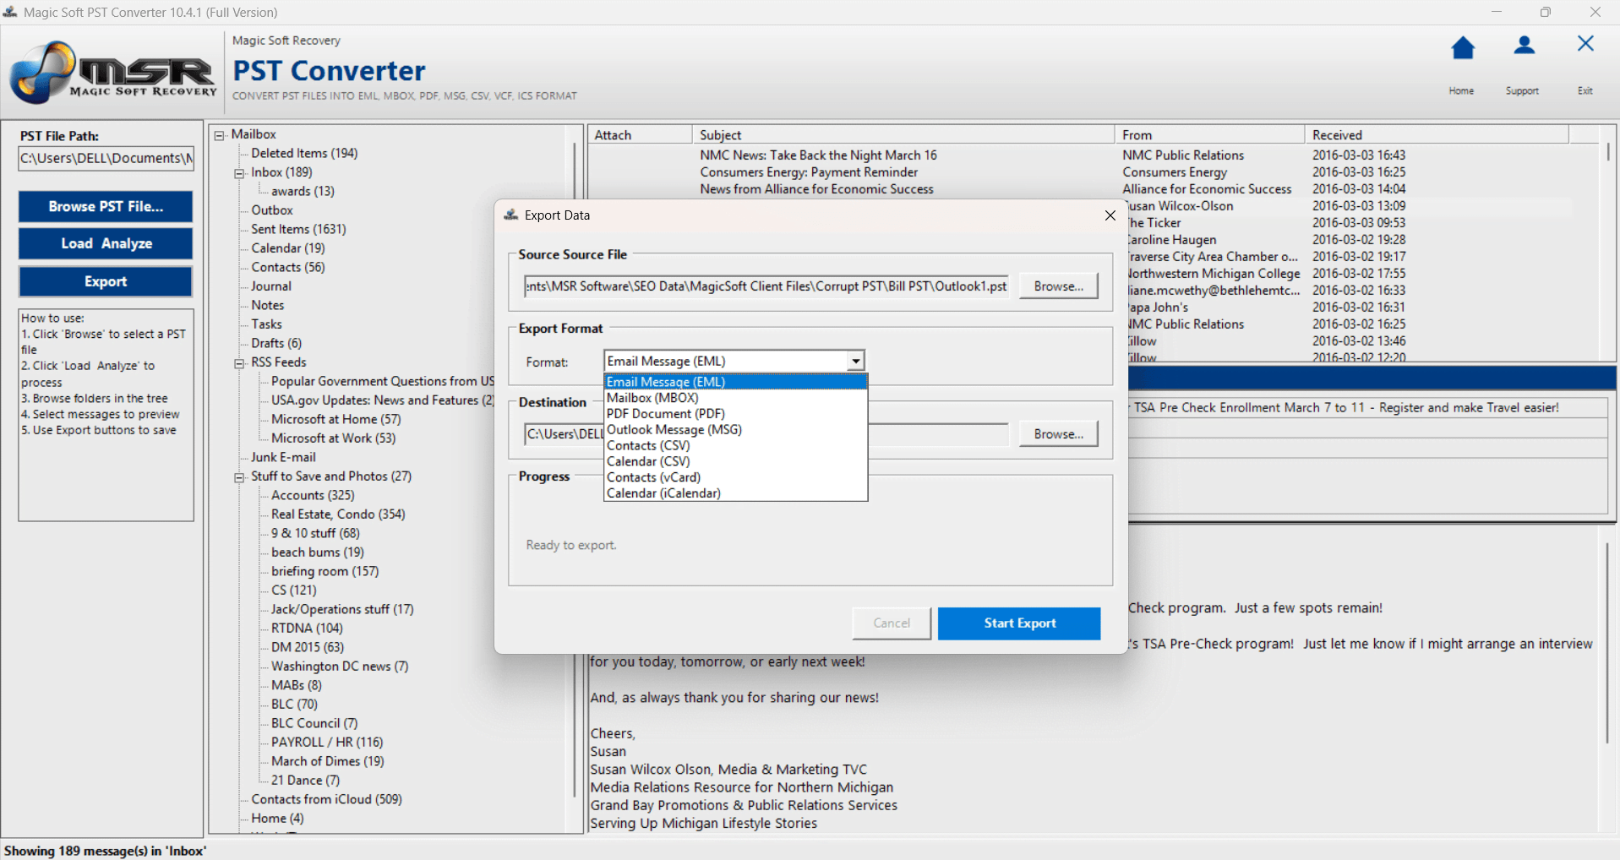Viewport: 1620px width, 860px height.
Task: Close the Export Data dialog
Action: point(1110,215)
